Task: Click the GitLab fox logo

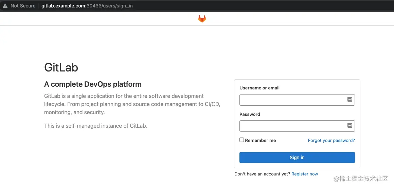Action: [202, 19]
